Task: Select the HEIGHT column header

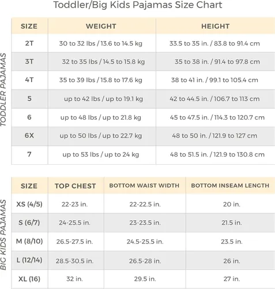Action: [216, 26]
